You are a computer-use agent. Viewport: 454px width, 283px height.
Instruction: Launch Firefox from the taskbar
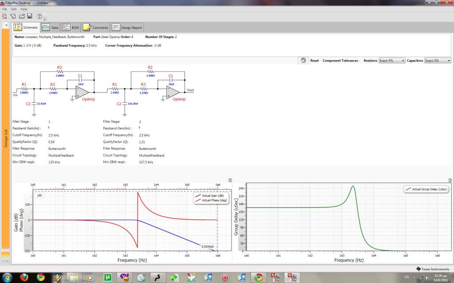click(x=24, y=278)
